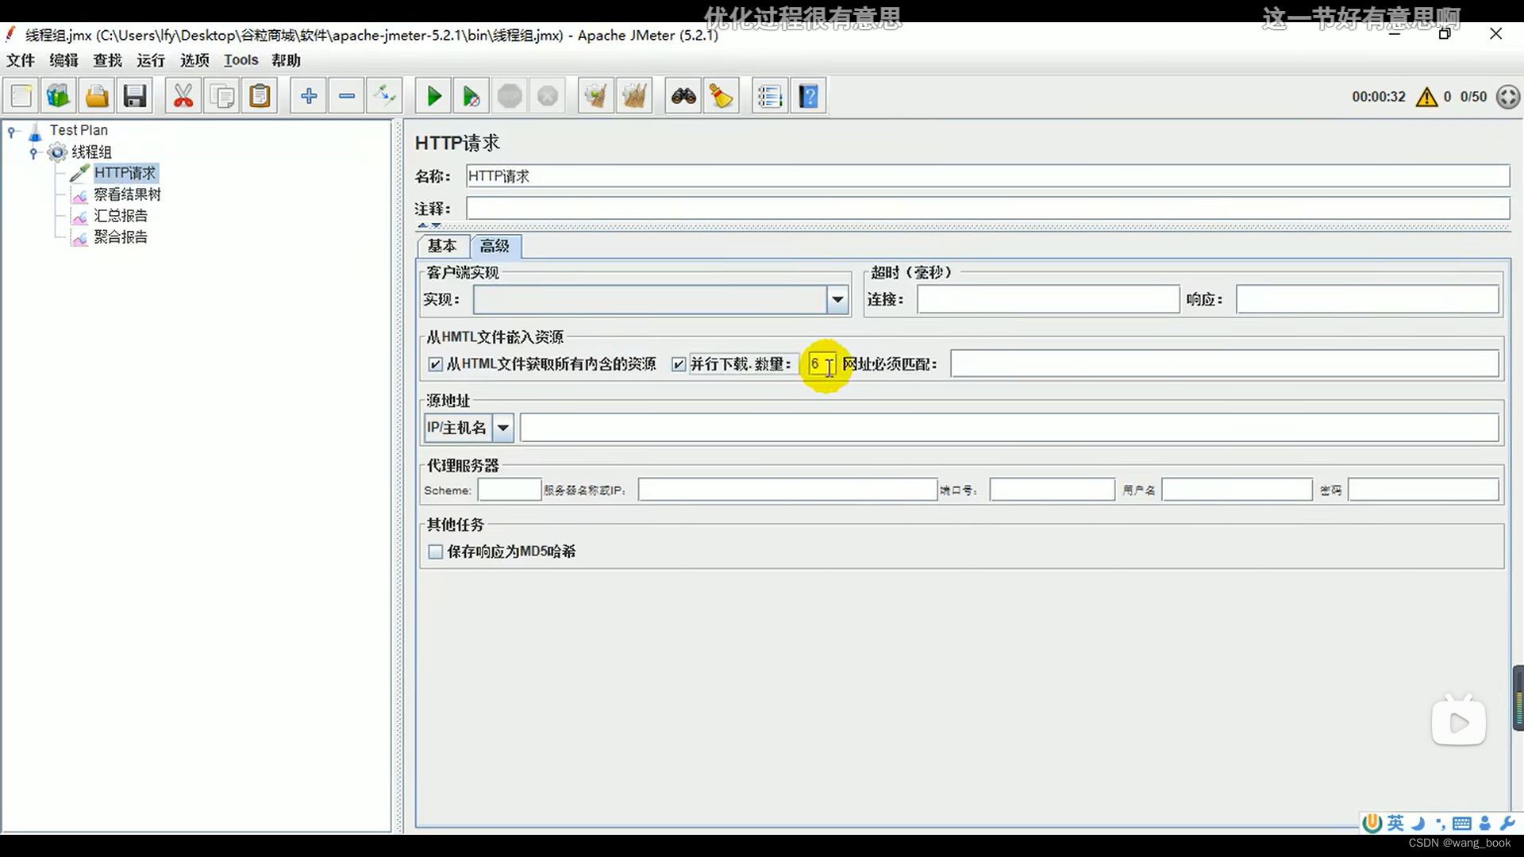Select 汇总报告 in the tree
Screen dimensions: 1524x857
point(121,216)
